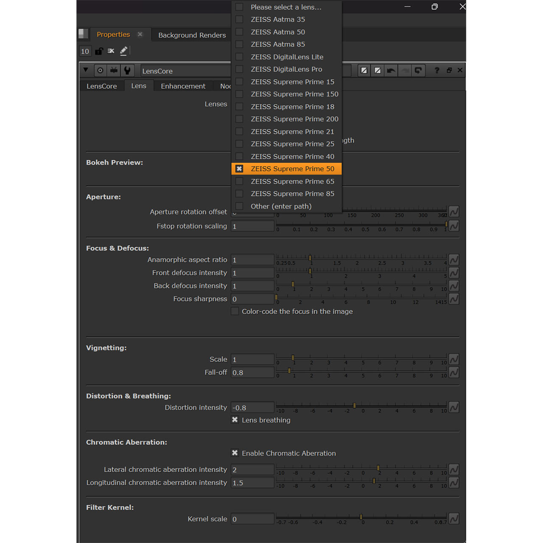Open animation menu for Fstop rotation scaling
Screen dimensions: 543x543
pos(454,226)
